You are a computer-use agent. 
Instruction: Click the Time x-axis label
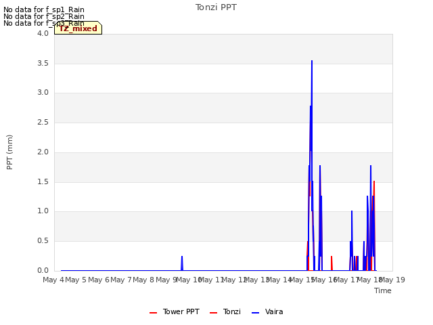coord(383,290)
